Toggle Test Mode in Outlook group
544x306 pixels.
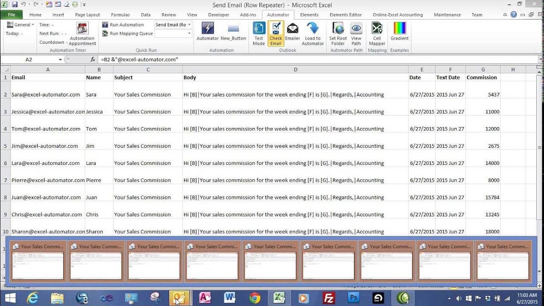tap(259, 34)
